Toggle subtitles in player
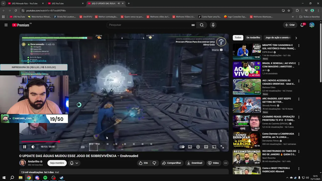The image size is (322, 181). pyautogui.click(x=190, y=147)
